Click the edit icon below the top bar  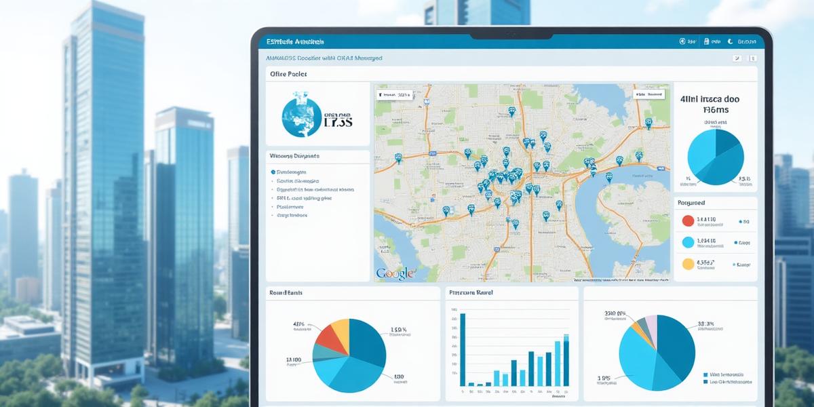coord(737,59)
